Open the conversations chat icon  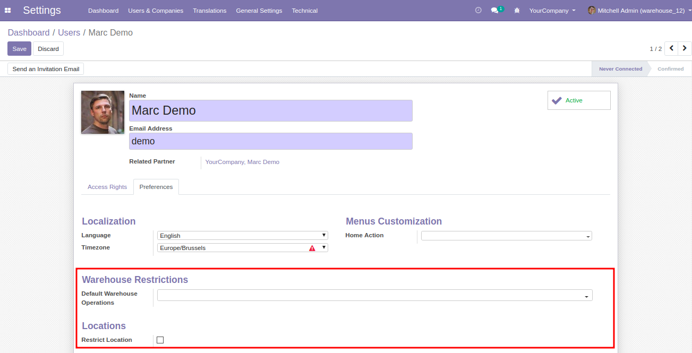point(495,11)
